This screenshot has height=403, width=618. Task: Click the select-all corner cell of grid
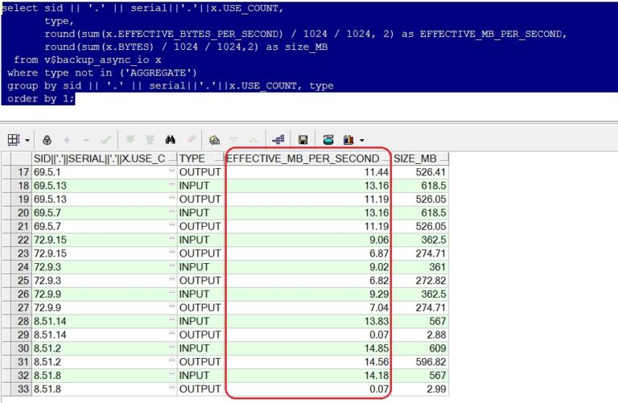click(21, 158)
